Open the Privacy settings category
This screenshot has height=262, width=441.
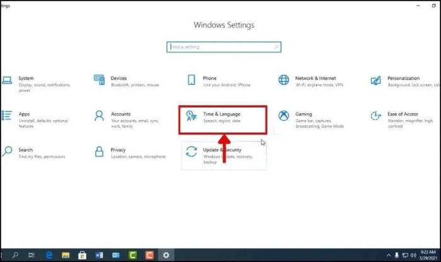pos(130,153)
